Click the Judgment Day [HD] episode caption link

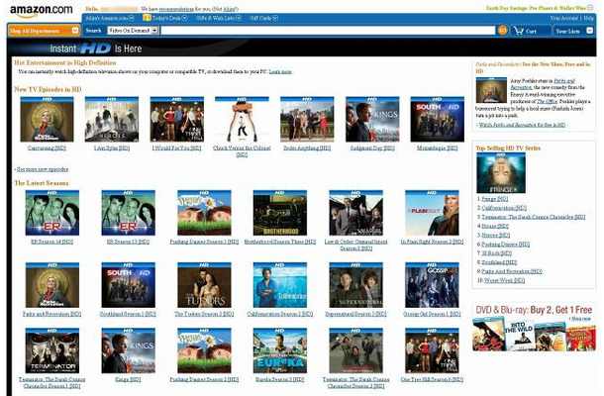372,148
